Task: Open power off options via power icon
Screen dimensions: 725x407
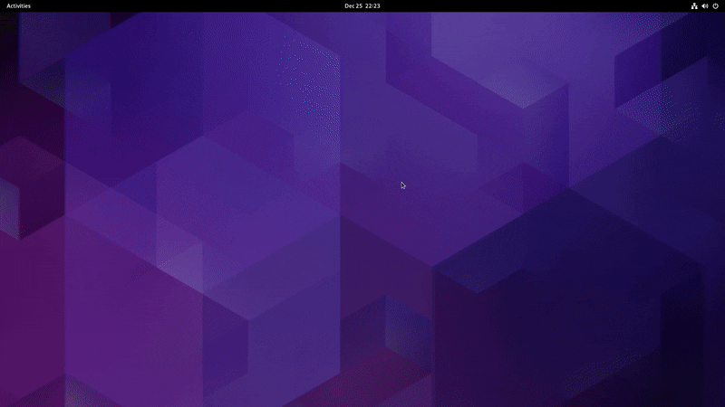Action: point(715,5)
